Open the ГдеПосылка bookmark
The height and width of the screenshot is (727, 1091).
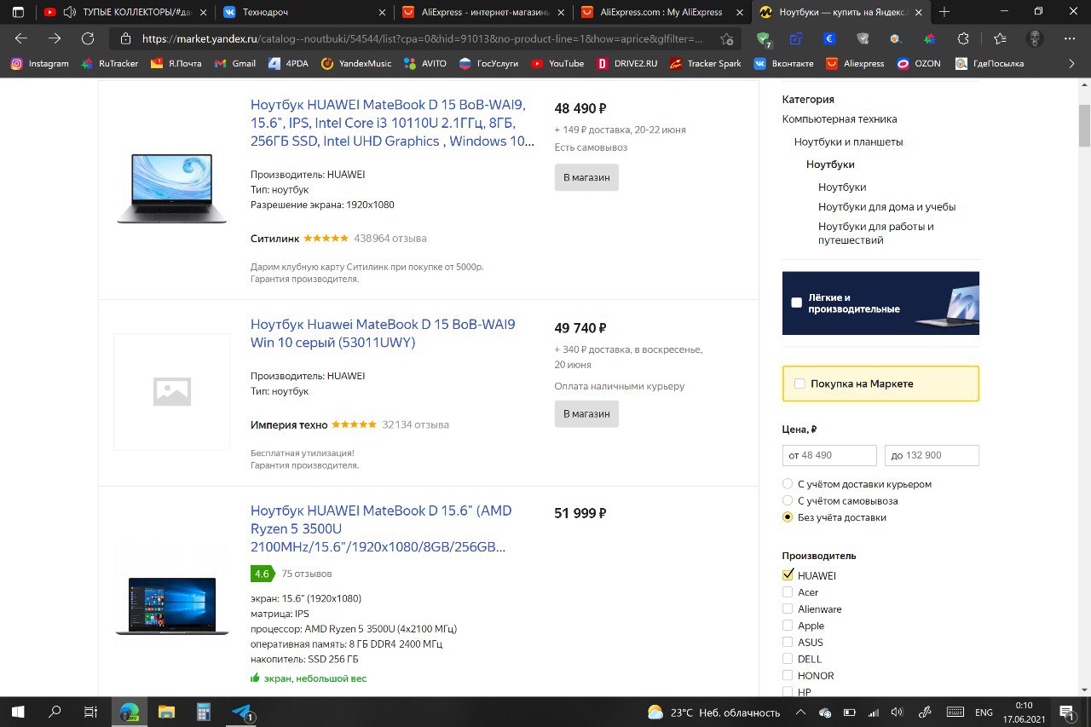tap(990, 64)
